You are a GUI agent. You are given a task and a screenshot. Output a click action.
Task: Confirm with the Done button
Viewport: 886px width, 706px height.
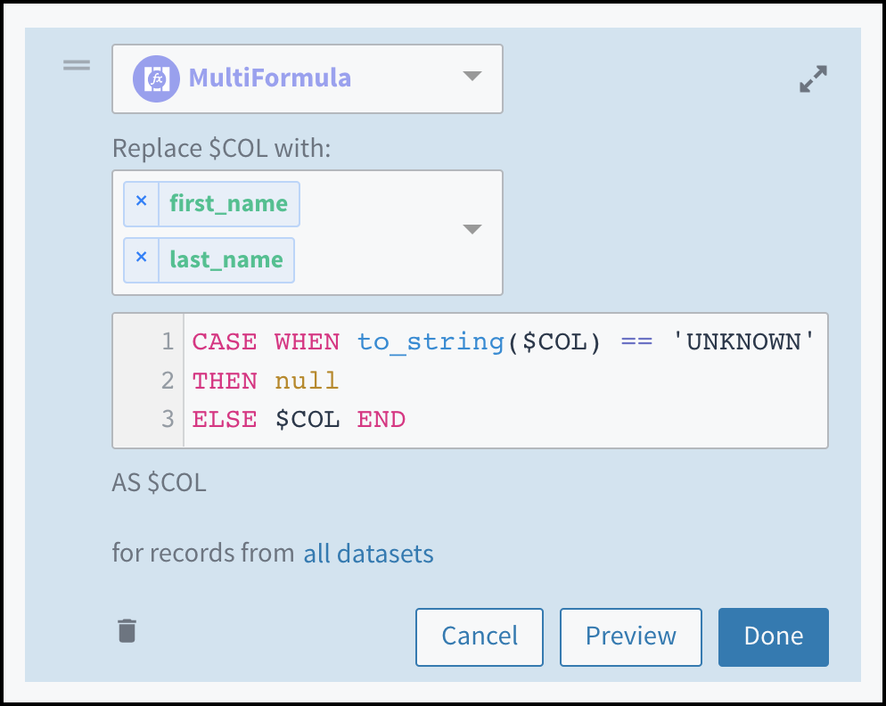pos(773,636)
